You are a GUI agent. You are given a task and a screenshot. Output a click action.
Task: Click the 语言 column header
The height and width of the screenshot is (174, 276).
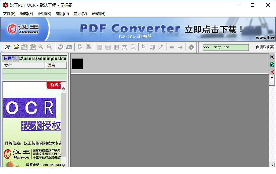56,65
